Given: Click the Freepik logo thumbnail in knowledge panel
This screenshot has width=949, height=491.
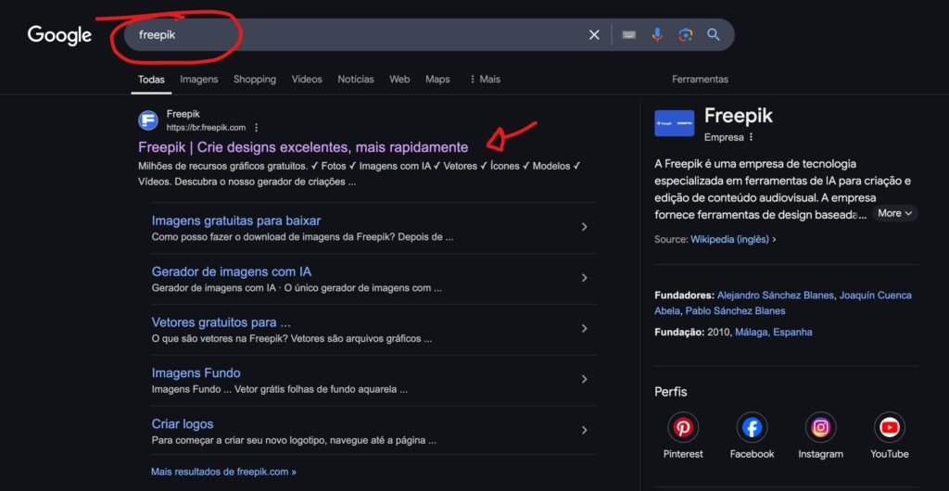Looking at the screenshot, I should (675, 122).
